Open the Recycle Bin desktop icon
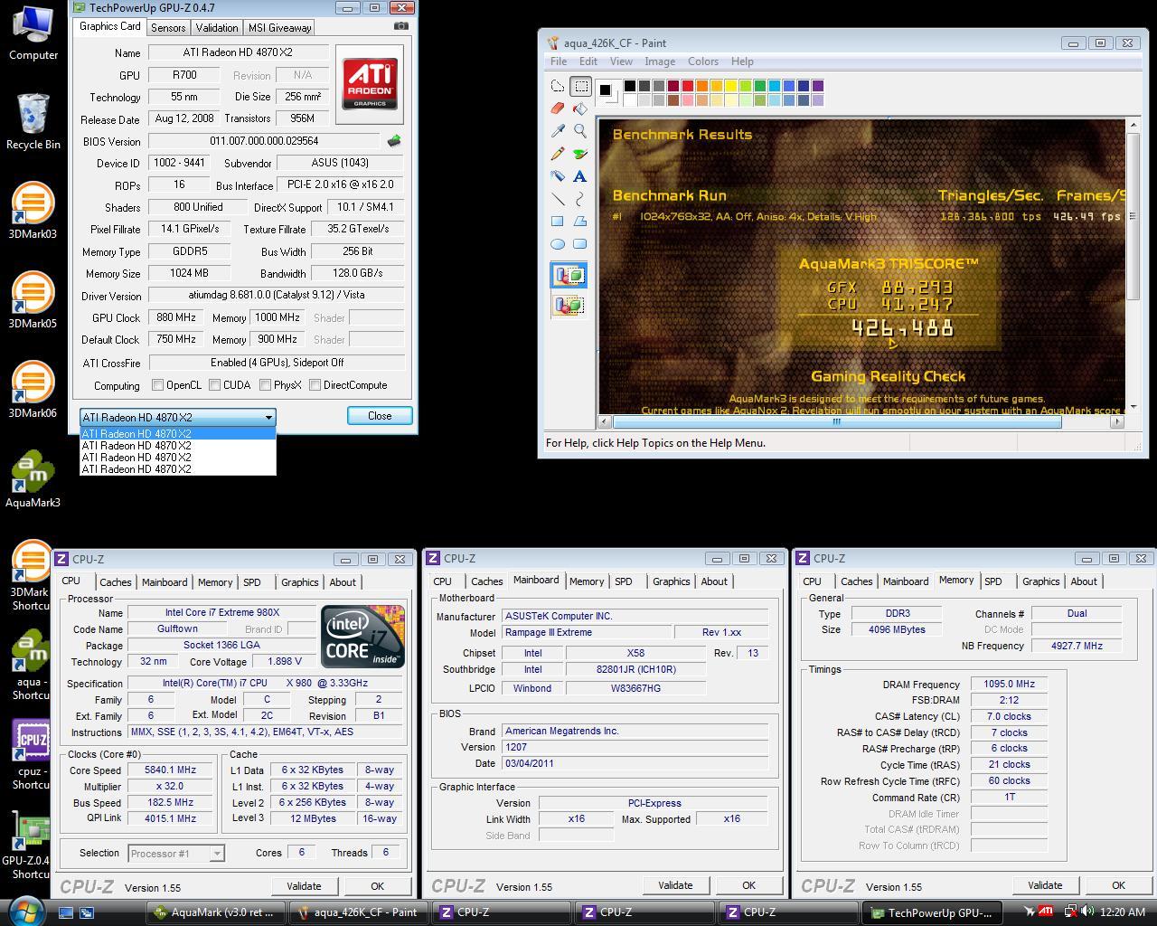The height and width of the screenshot is (926, 1157). (33, 121)
